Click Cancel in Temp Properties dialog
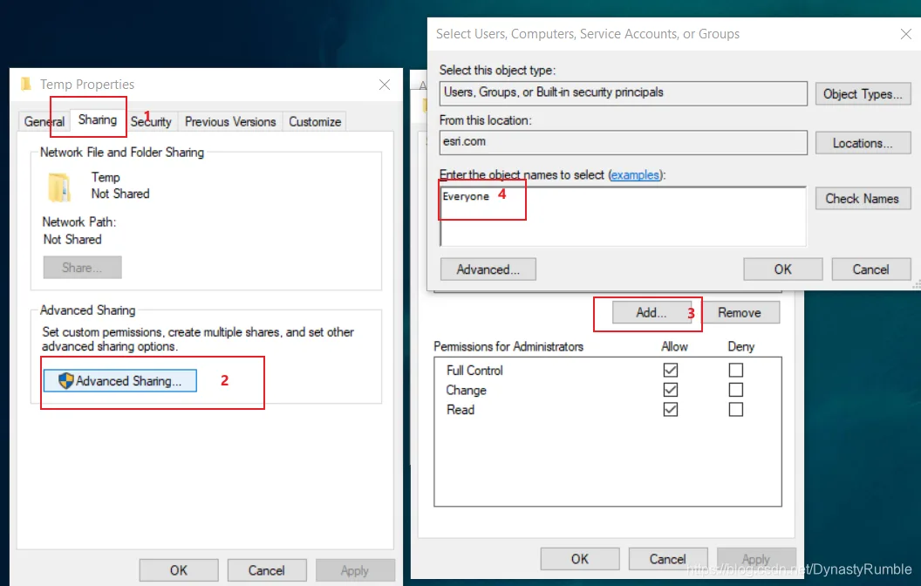The height and width of the screenshot is (586, 921). (267, 570)
